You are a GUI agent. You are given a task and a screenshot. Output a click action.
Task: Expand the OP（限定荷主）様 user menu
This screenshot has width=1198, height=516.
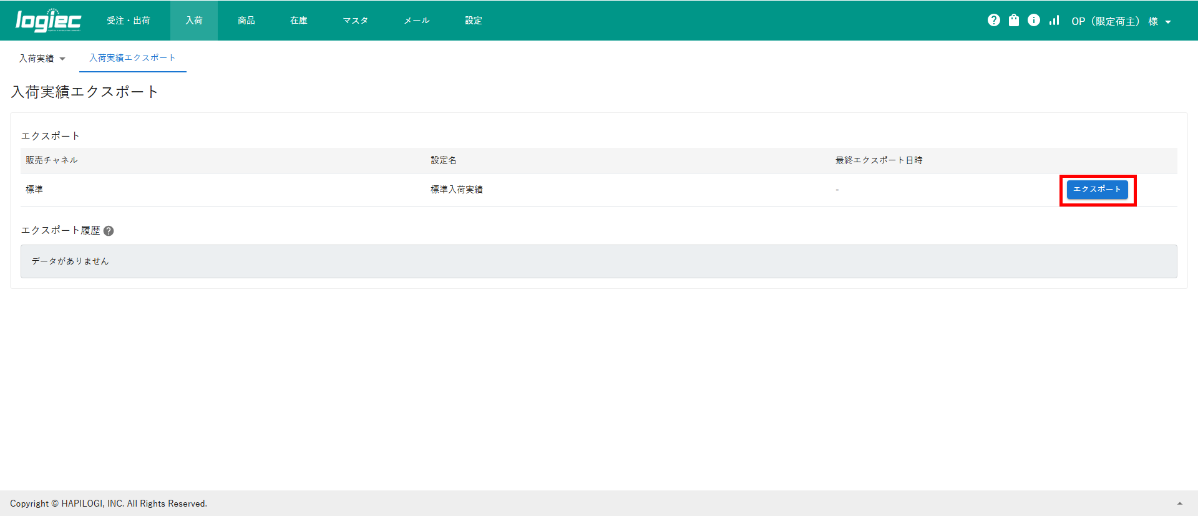tap(1121, 21)
